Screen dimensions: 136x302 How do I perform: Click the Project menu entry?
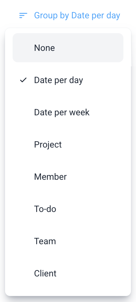[x=68, y=144]
